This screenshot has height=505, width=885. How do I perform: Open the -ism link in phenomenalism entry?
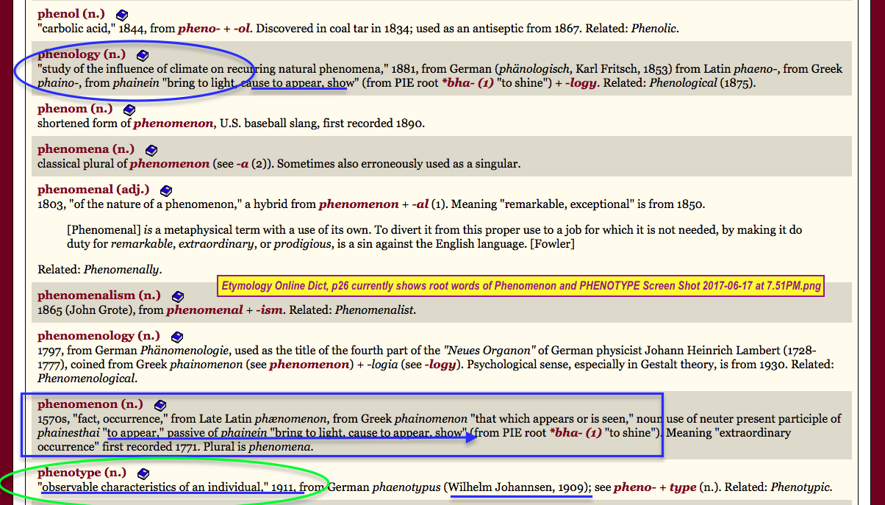point(270,310)
